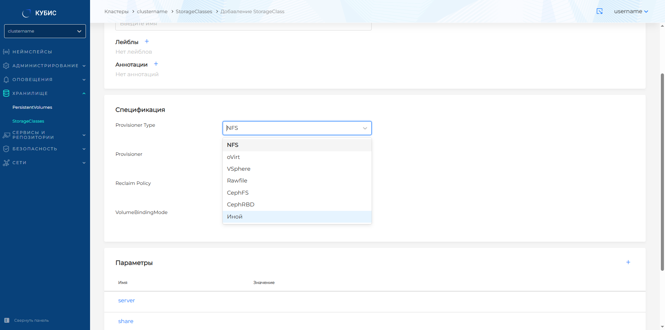This screenshot has height=330, width=665.
Task: Expand the Администрирование menu section
Action: [x=45, y=66]
